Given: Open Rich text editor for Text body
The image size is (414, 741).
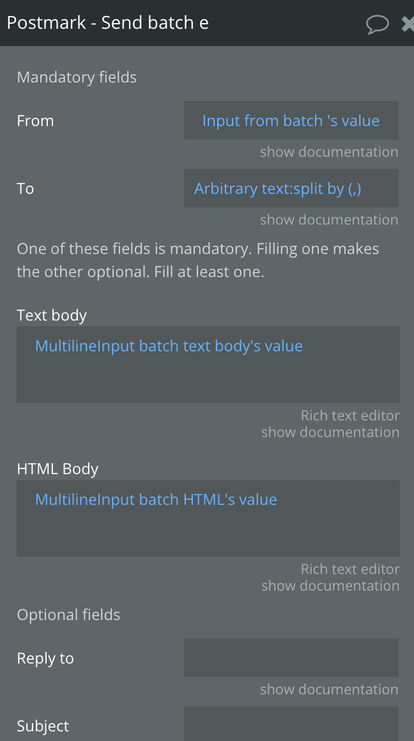Looking at the screenshot, I should coord(350,415).
